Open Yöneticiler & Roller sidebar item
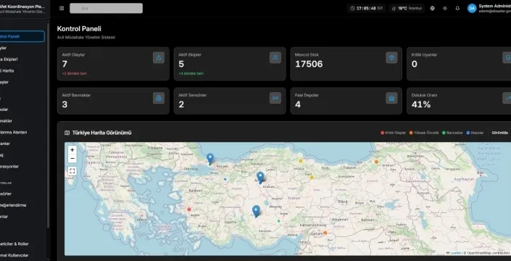511x261 pixels. click(x=22, y=244)
